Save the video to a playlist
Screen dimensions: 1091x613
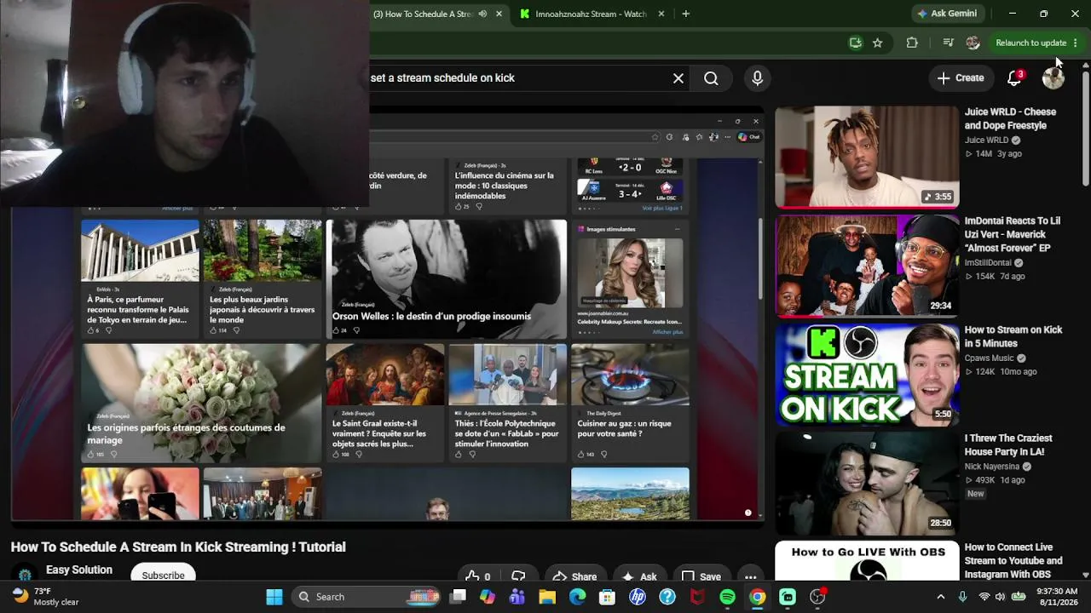[x=701, y=576]
